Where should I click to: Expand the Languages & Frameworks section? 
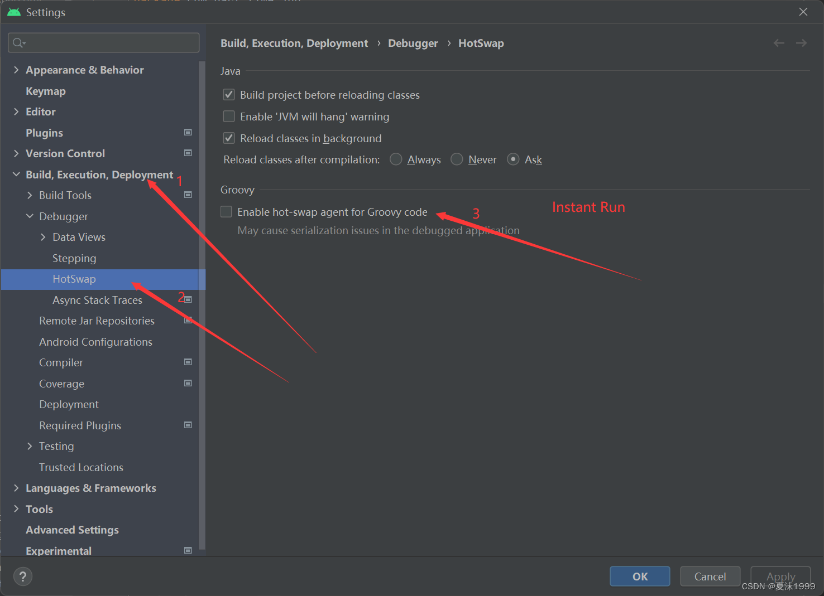click(x=16, y=487)
